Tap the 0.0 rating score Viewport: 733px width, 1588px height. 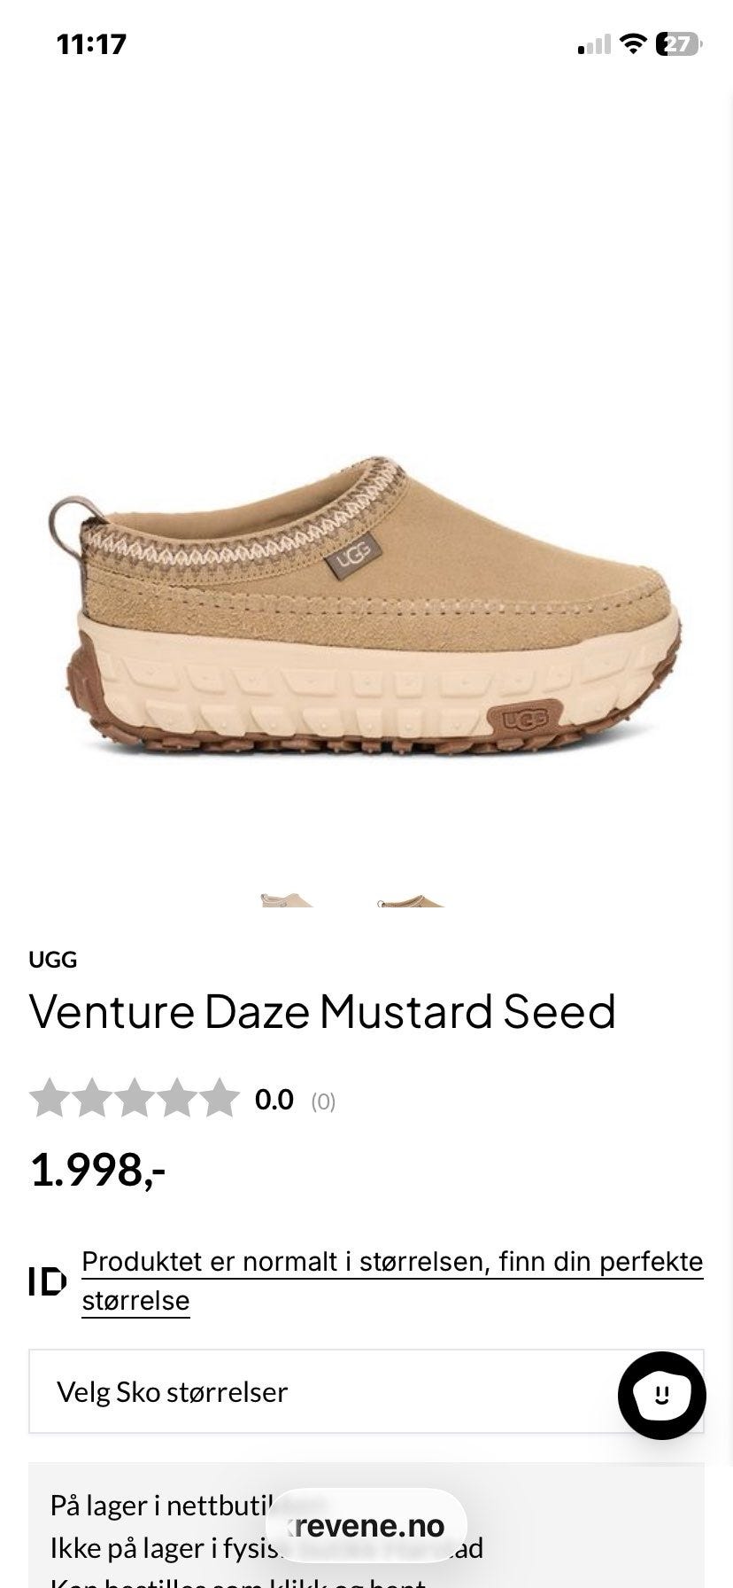[x=274, y=1100]
